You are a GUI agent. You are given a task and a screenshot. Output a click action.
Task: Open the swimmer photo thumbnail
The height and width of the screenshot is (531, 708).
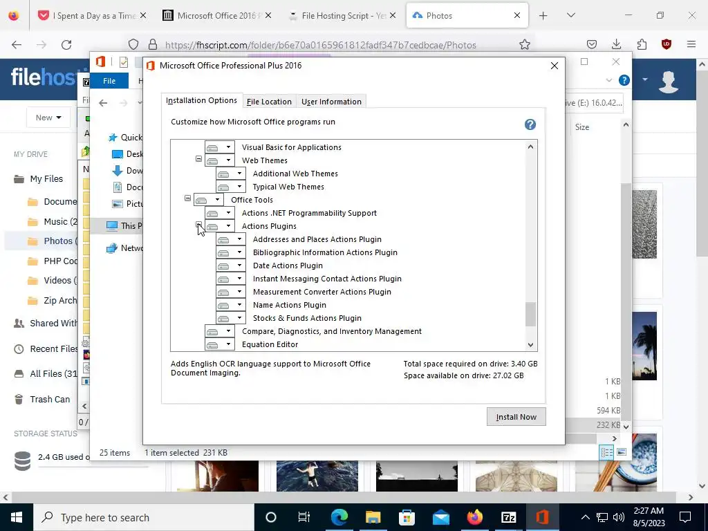pos(317,476)
